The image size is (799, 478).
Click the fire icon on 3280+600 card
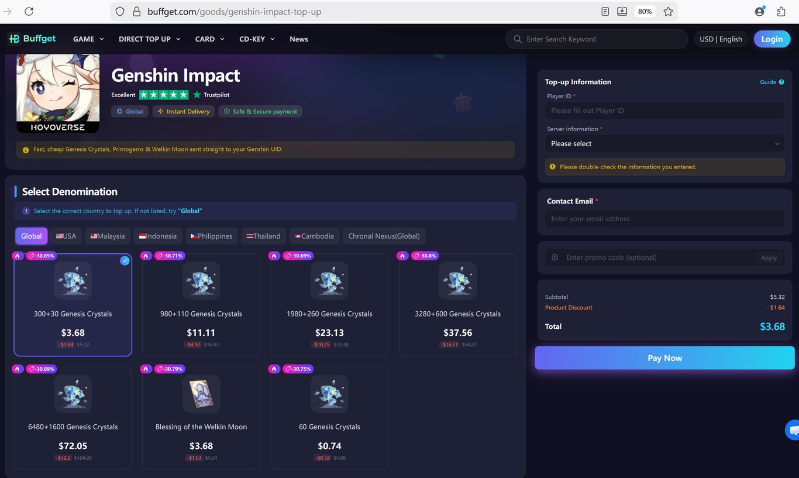click(402, 256)
